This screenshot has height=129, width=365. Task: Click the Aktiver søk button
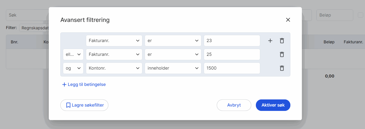[x=273, y=105]
